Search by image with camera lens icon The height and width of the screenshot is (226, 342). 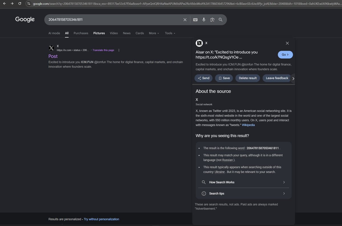click(x=212, y=20)
